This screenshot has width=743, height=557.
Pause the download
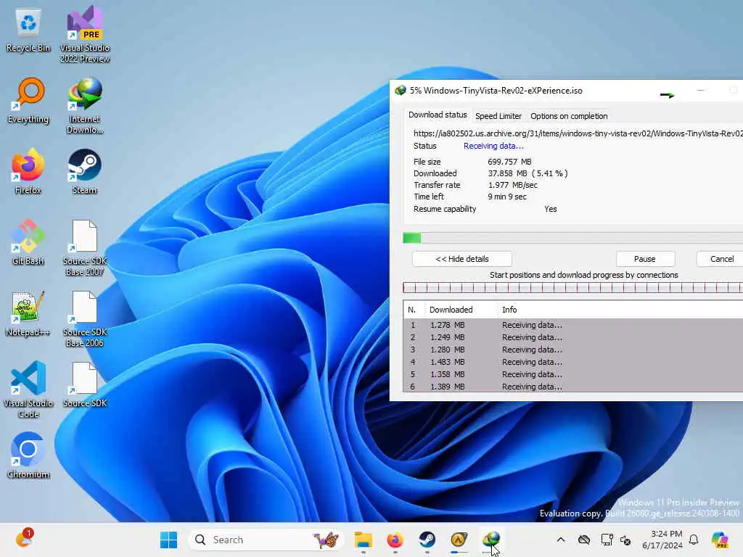pos(645,259)
